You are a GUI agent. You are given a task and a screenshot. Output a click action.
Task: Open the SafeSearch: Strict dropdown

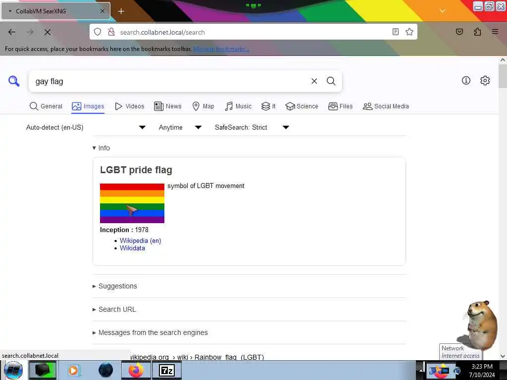pyautogui.click(x=252, y=127)
